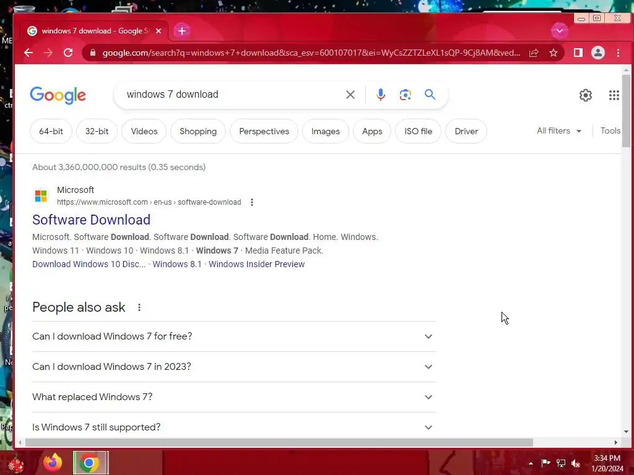The height and width of the screenshot is (475, 634).
Task: Open the Chrome three-dot menu
Action: click(618, 53)
